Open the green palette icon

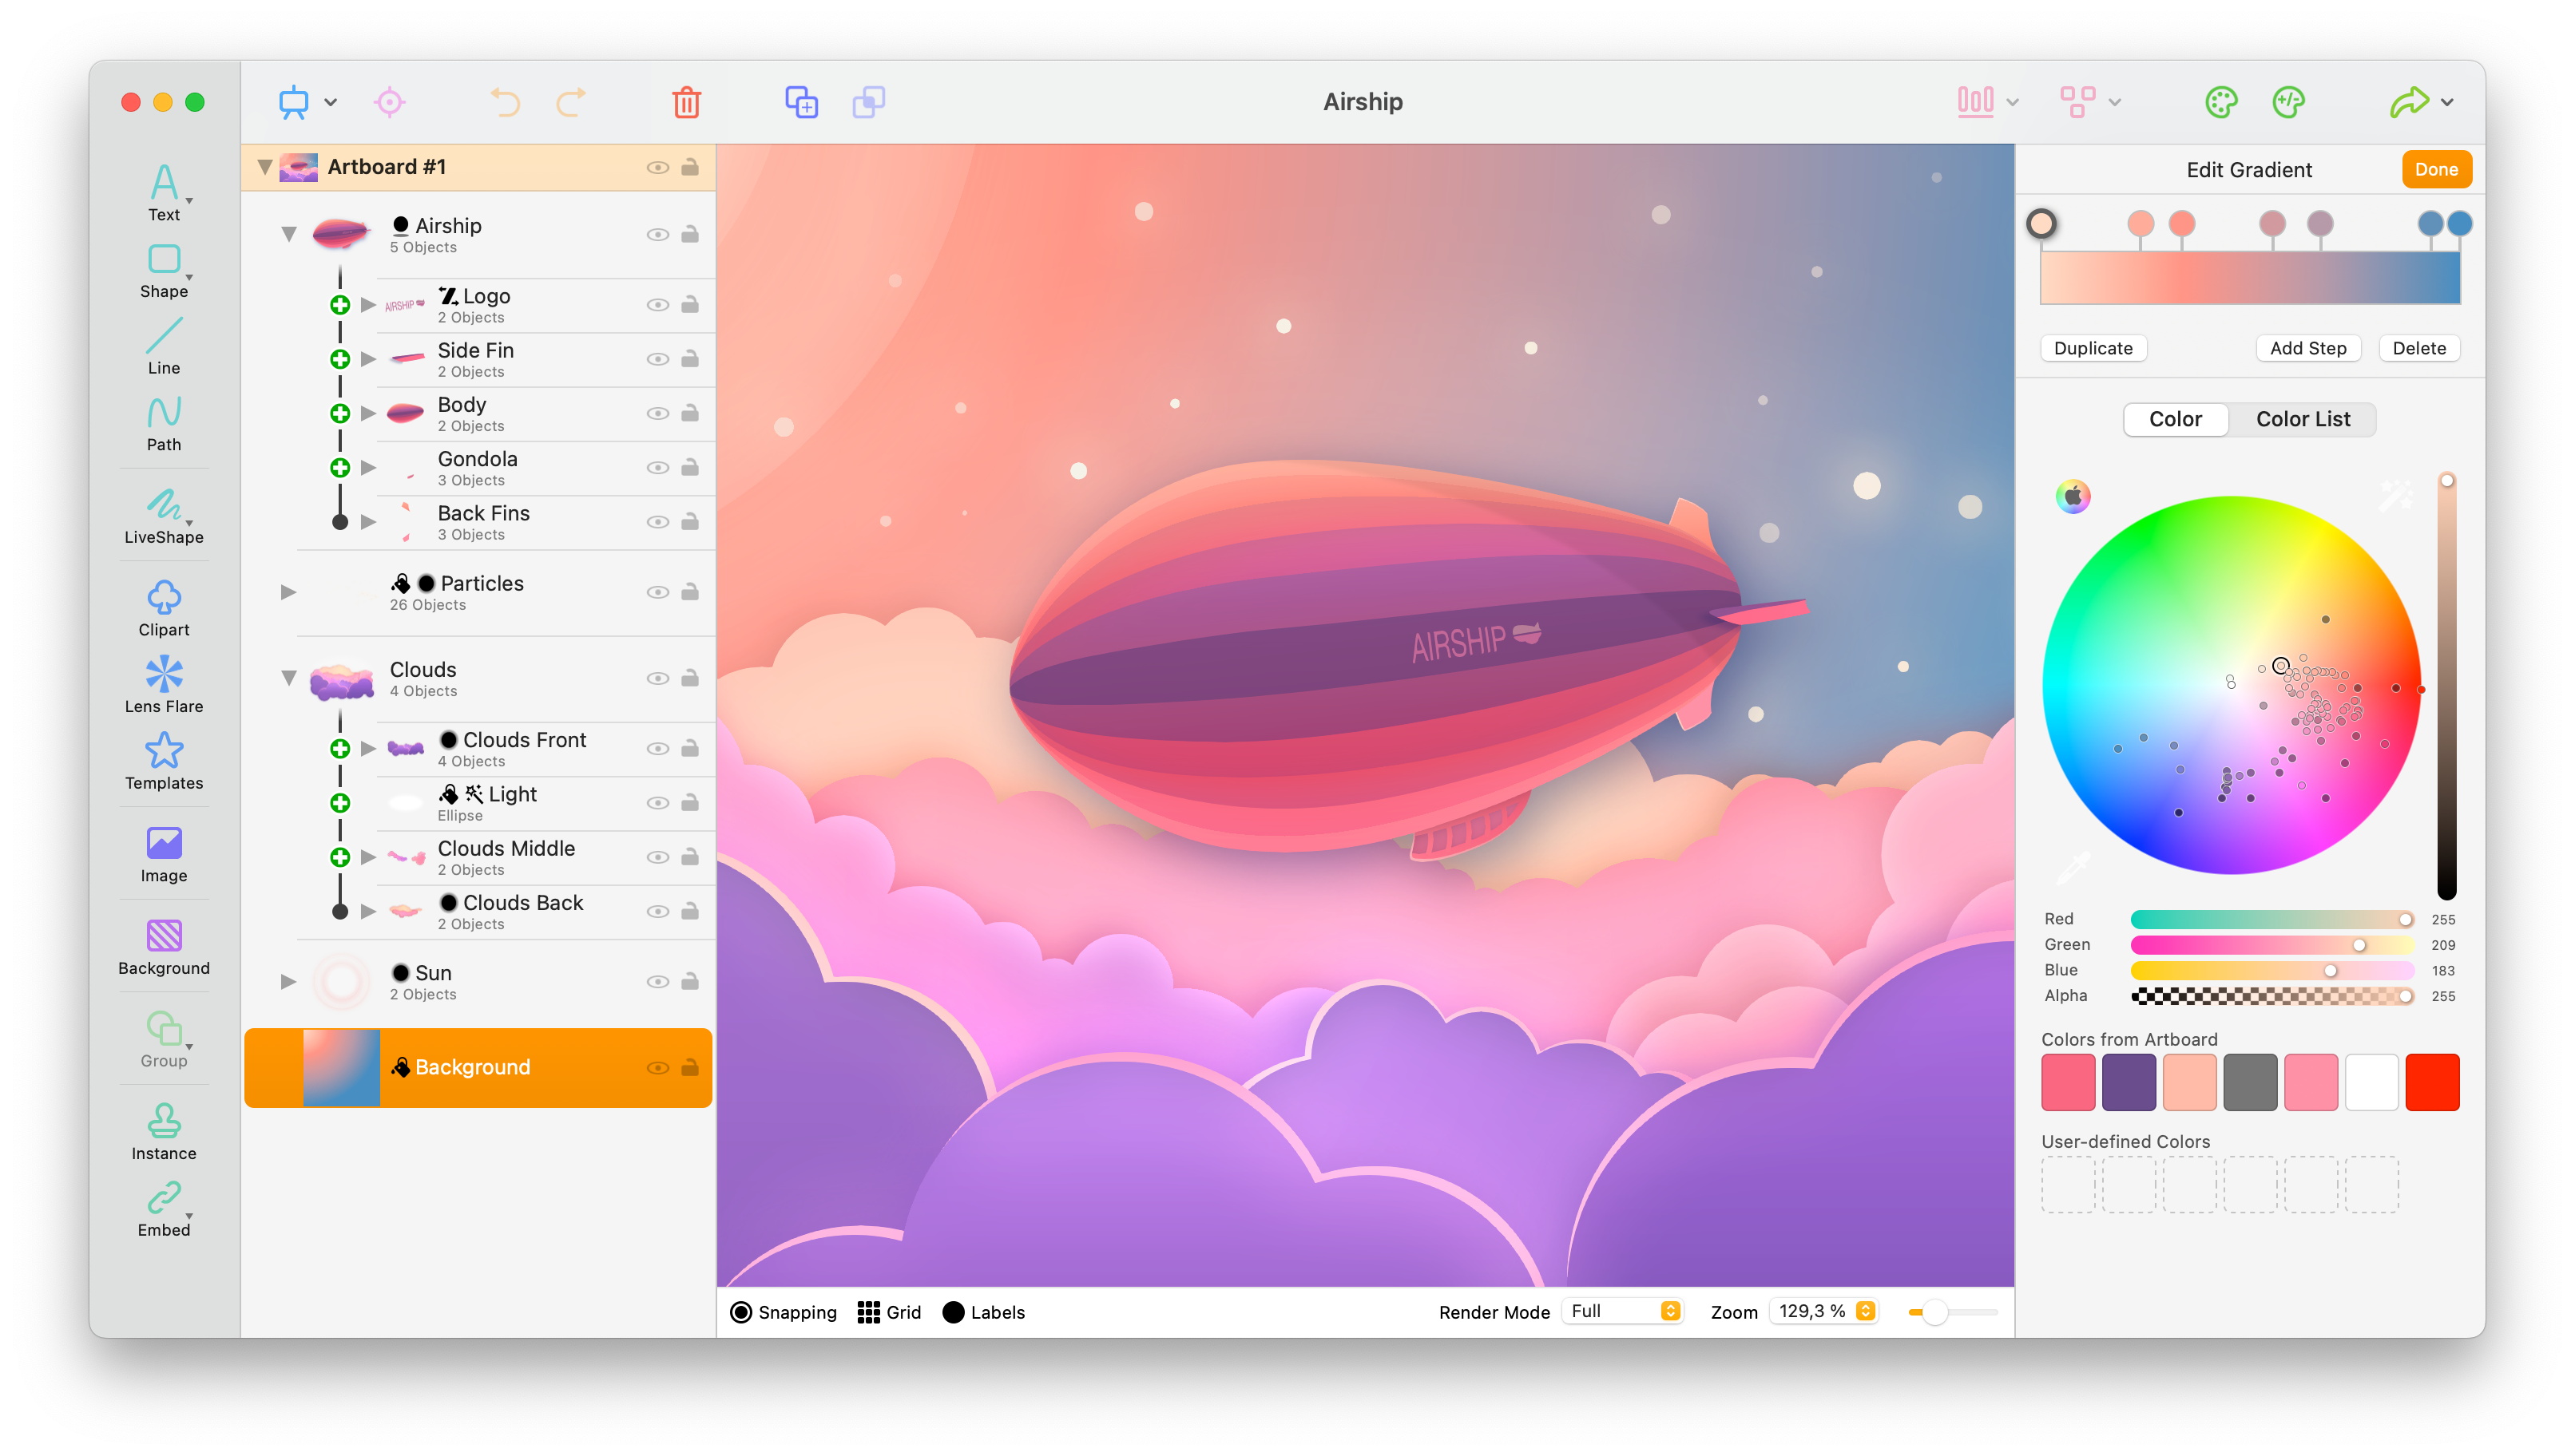coord(2222,102)
